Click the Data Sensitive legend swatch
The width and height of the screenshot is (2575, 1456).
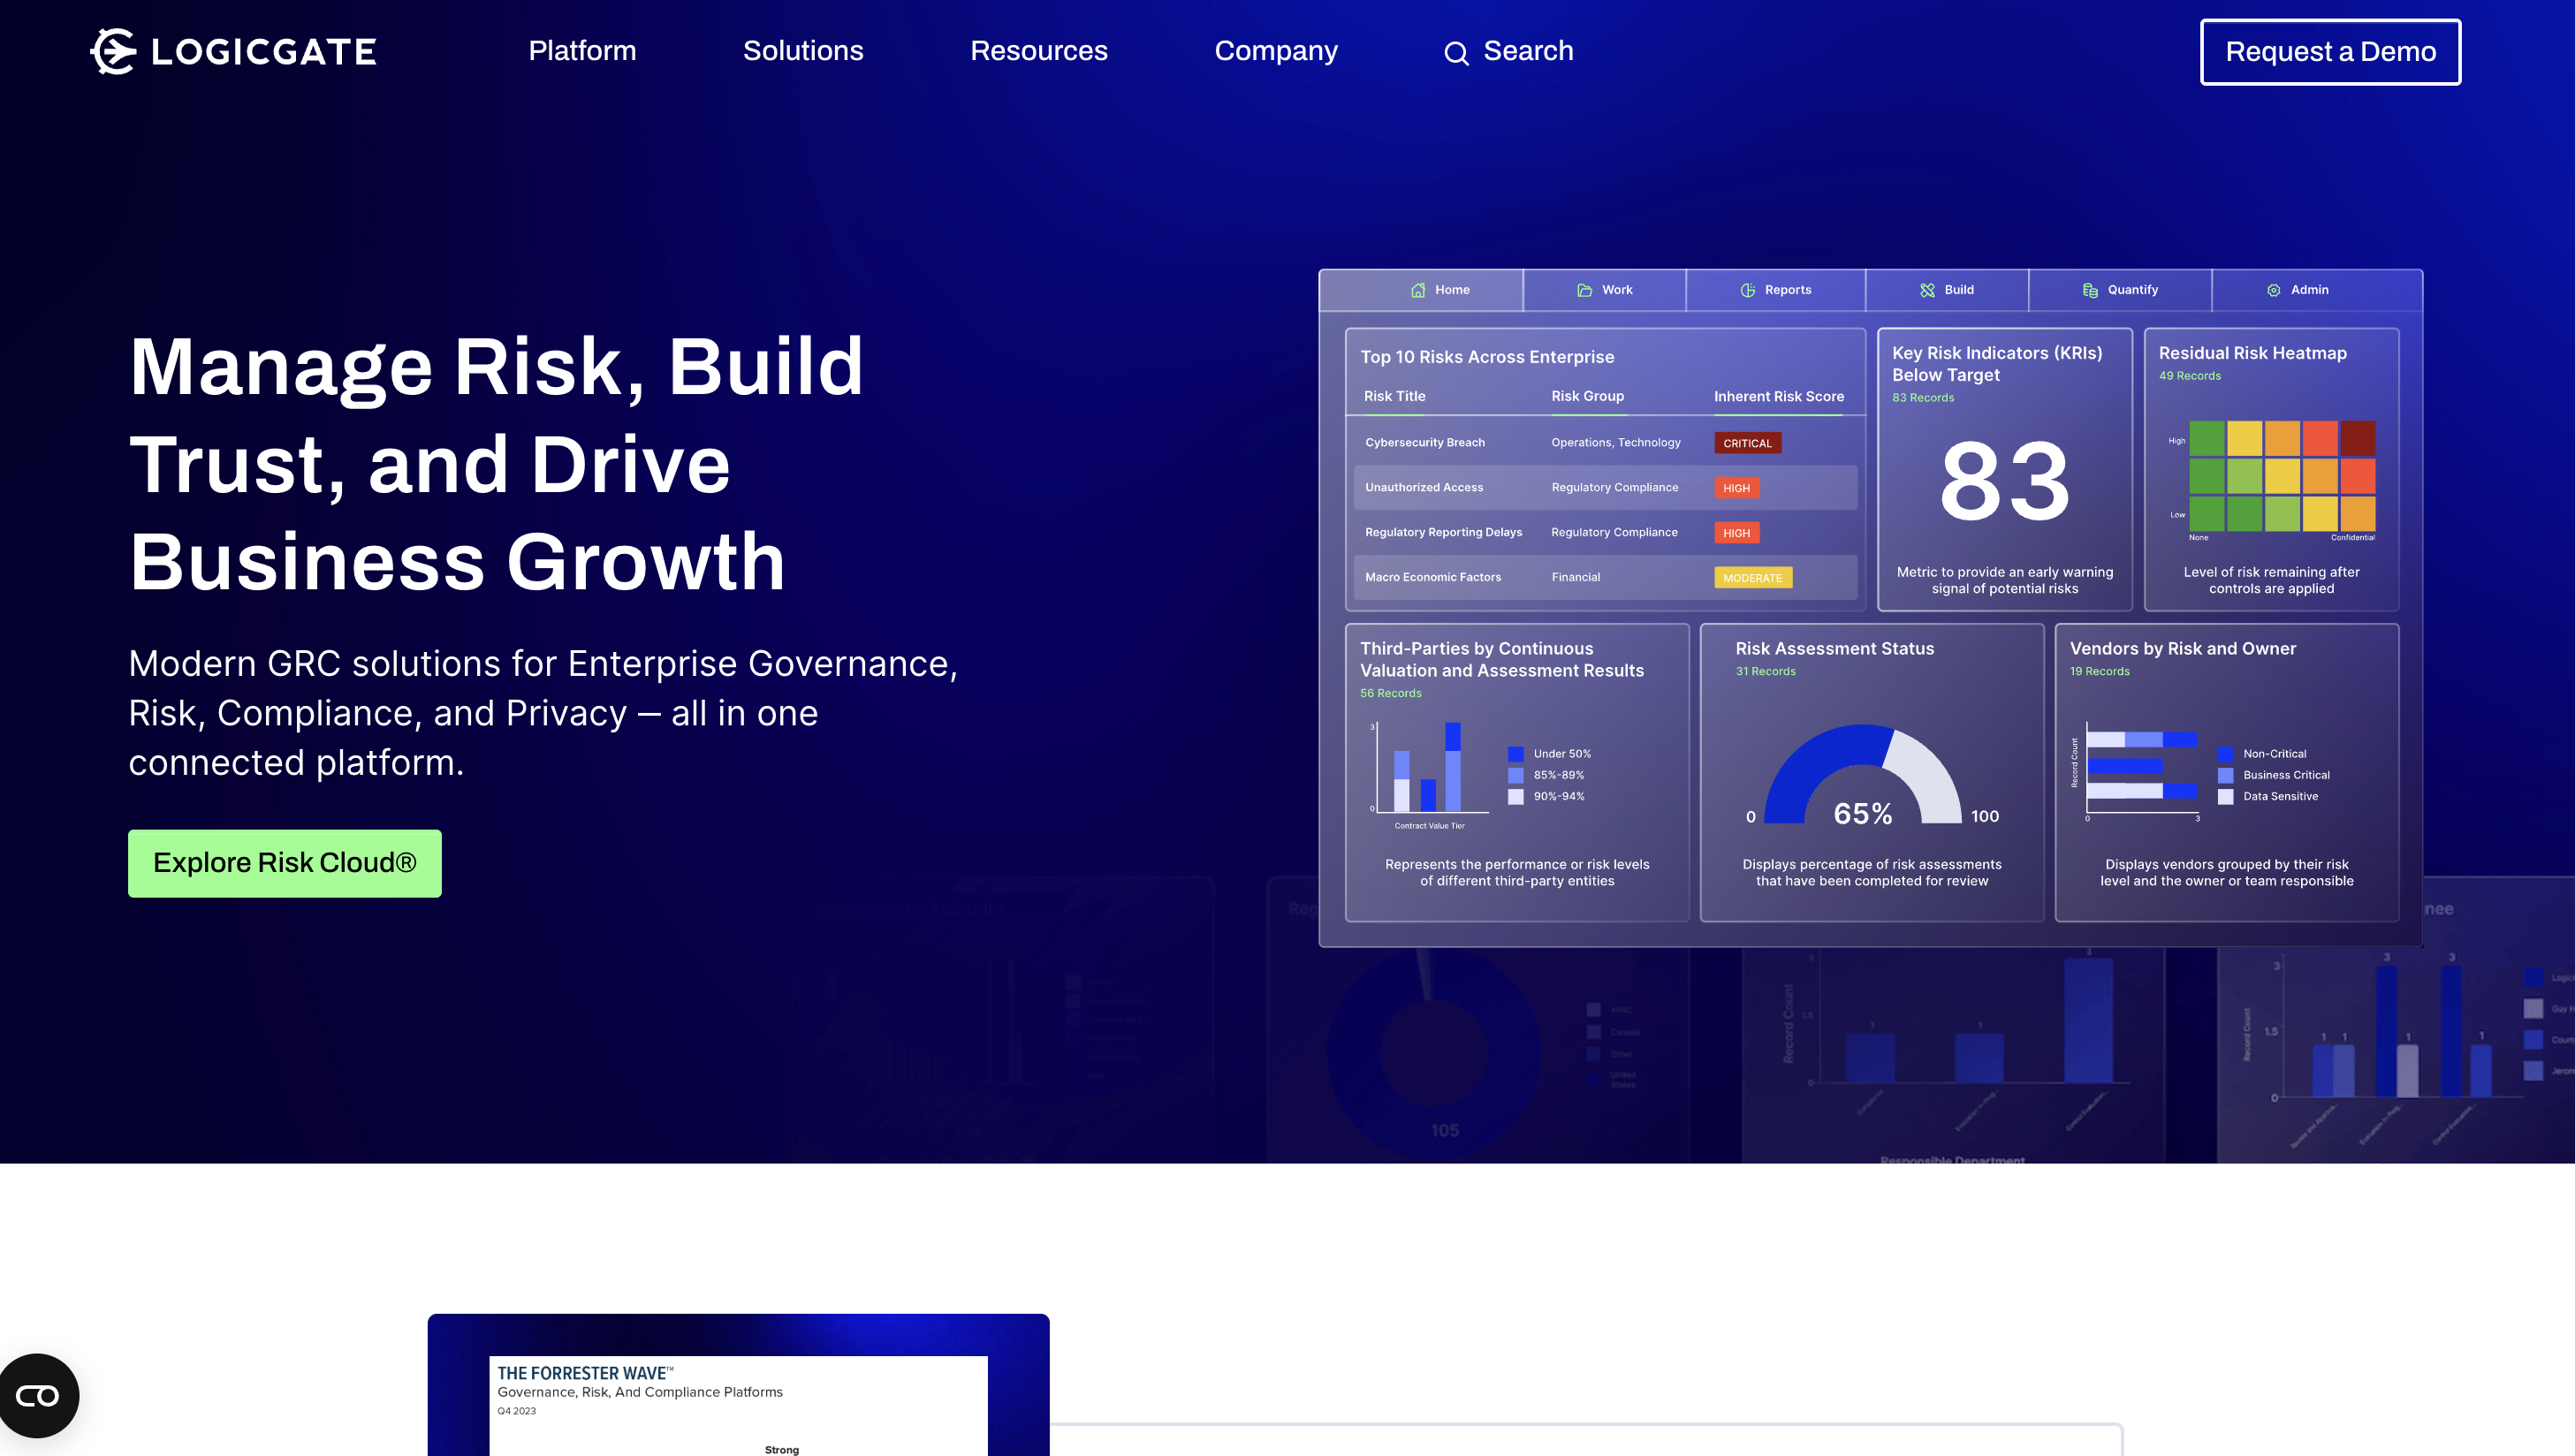2225,796
